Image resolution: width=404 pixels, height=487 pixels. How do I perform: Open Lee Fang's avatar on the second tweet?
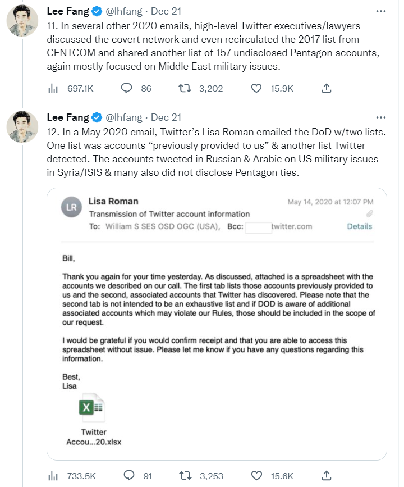tap(22, 127)
